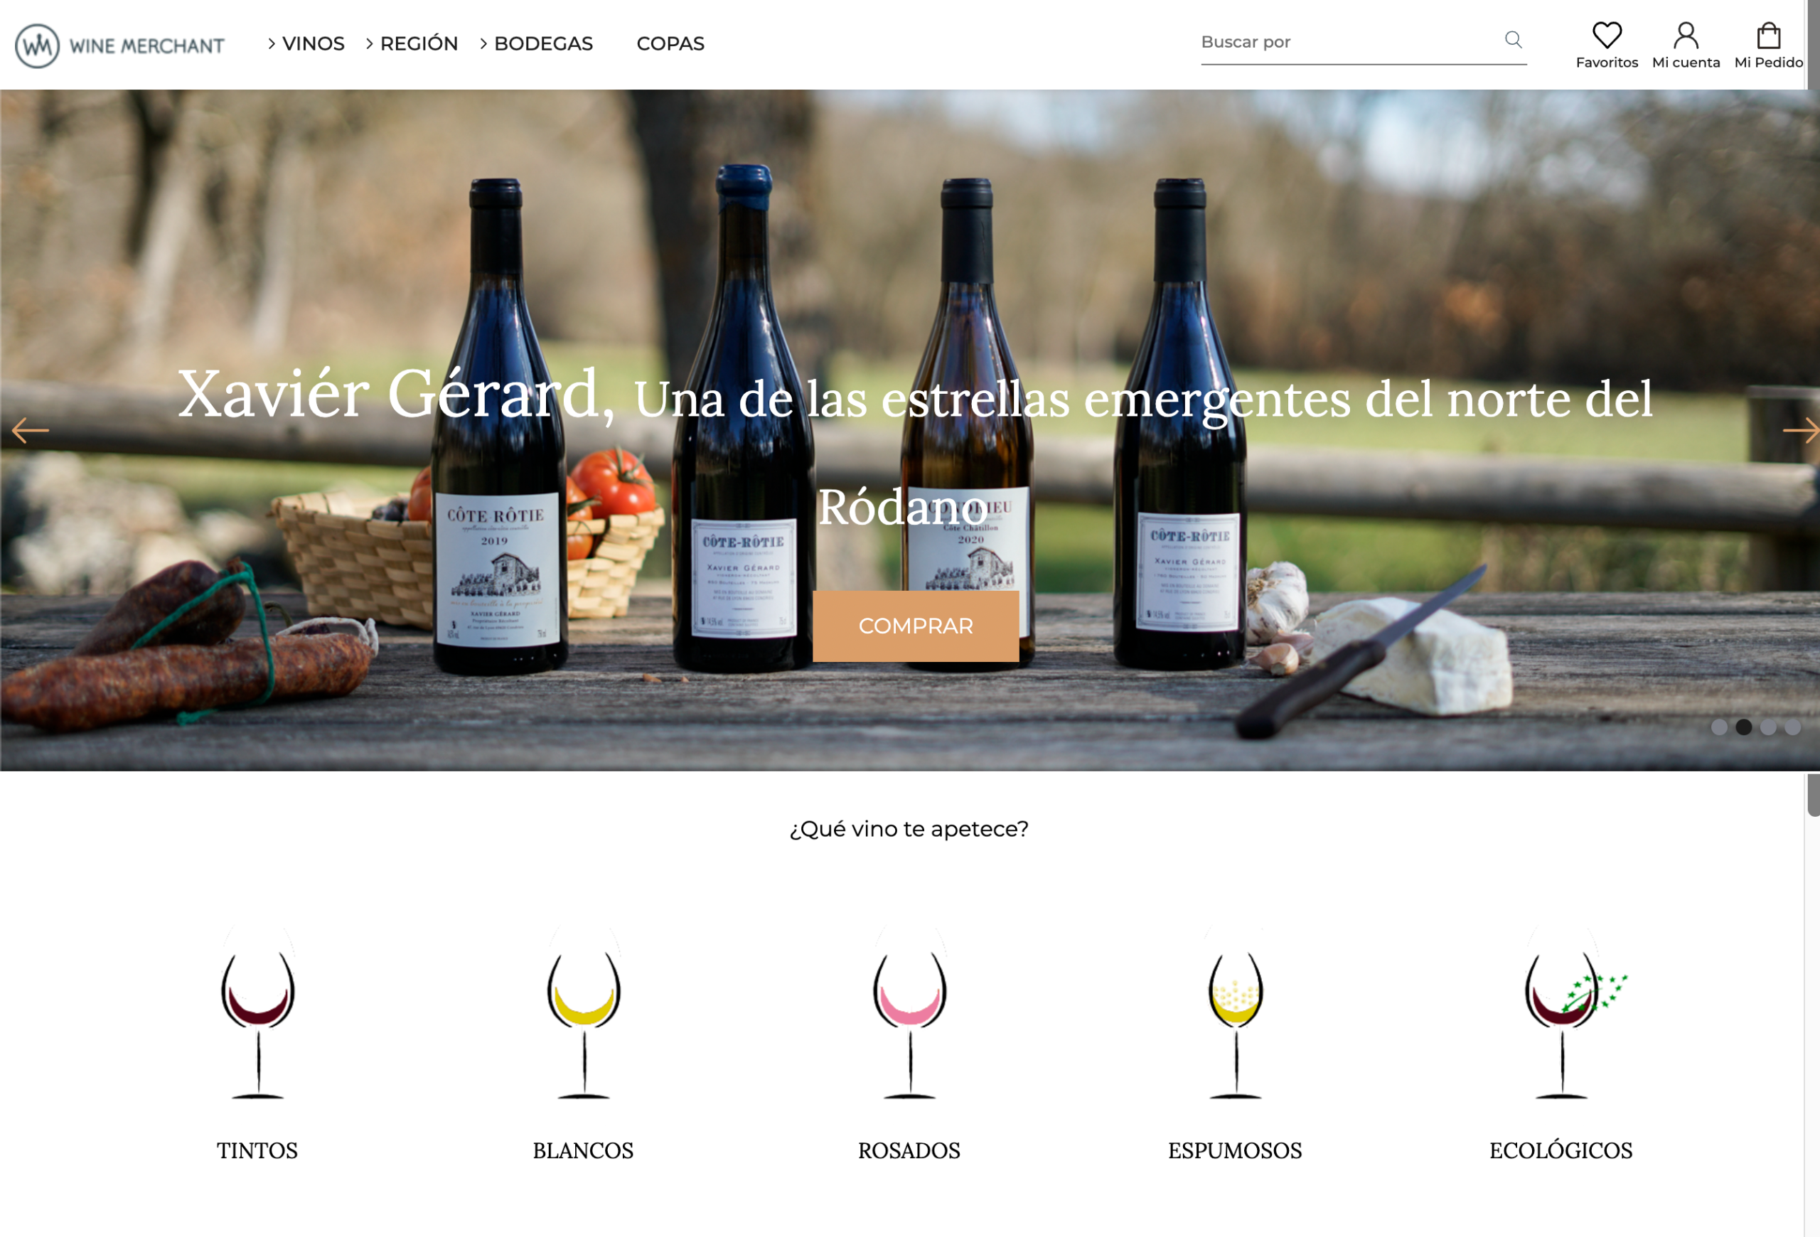Open the ECOLÓGICOS category link
Viewport: 1820px width, 1237px height.
tap(1560, 1150)
